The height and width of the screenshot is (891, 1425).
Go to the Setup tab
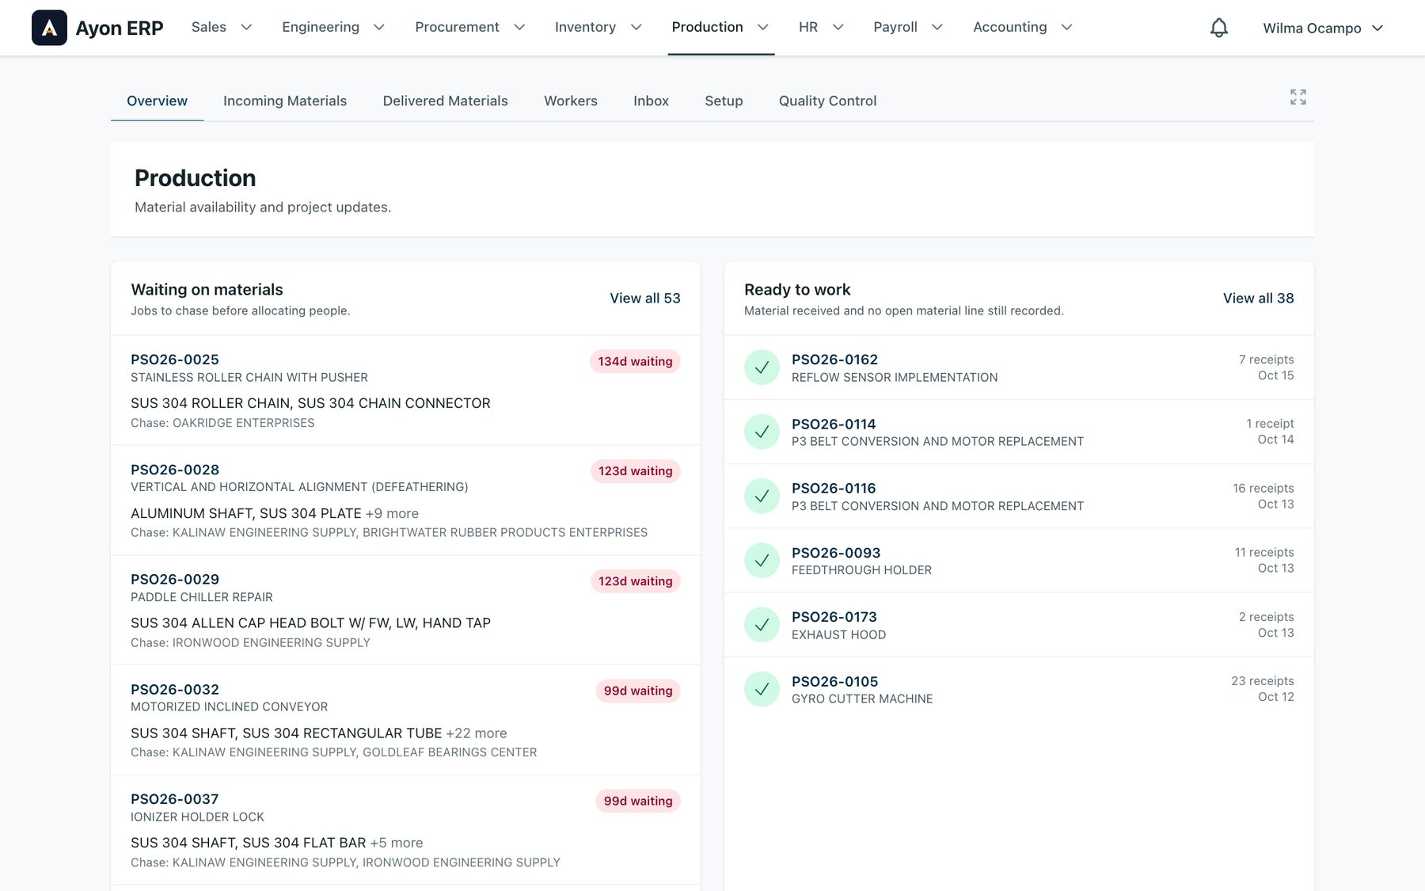point(724,101)
